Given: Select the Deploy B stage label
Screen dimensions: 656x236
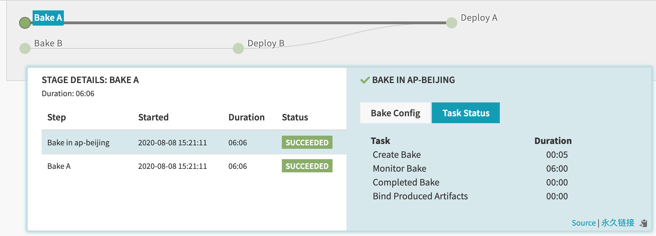Looking at the screenshot, I should click(266, 43).
